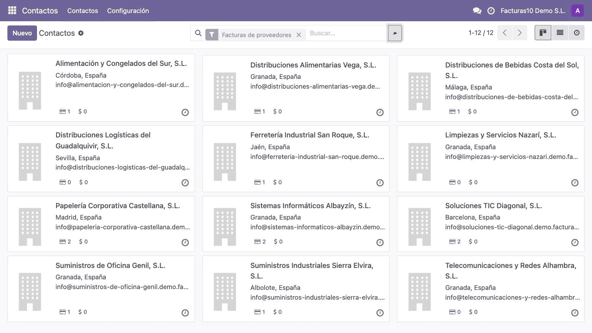Switch to activity view
The image size is (592, 333).
coord(577,33)
